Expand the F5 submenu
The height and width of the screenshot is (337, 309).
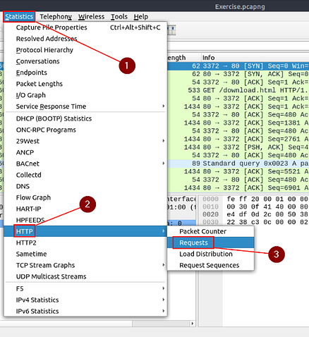(85, 288)
